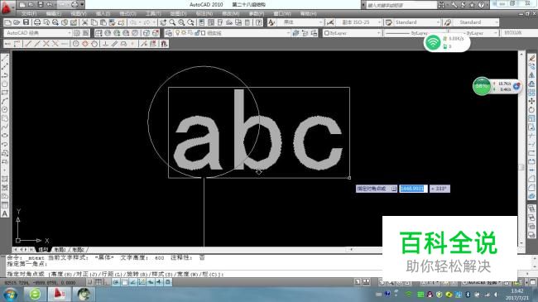Open the File (F) menu
Image resolution: width=538 pixels, height=302 pixels.
point(29,13)
